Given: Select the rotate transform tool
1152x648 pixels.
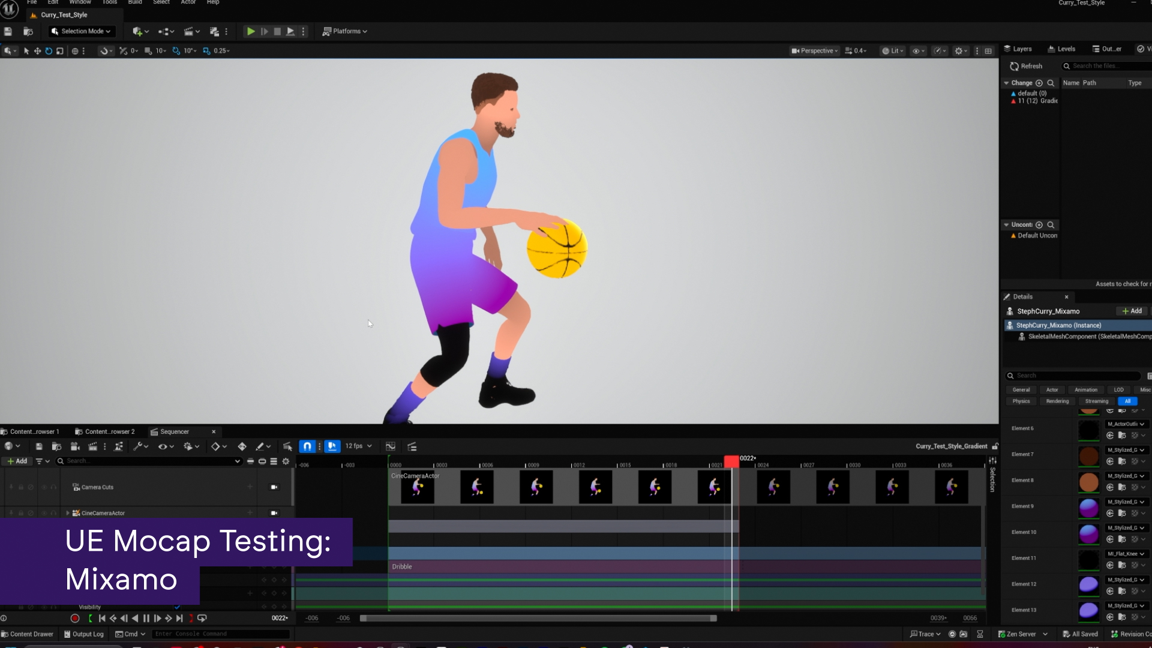Looking at the screenshot, I should (x=49, y=51).
